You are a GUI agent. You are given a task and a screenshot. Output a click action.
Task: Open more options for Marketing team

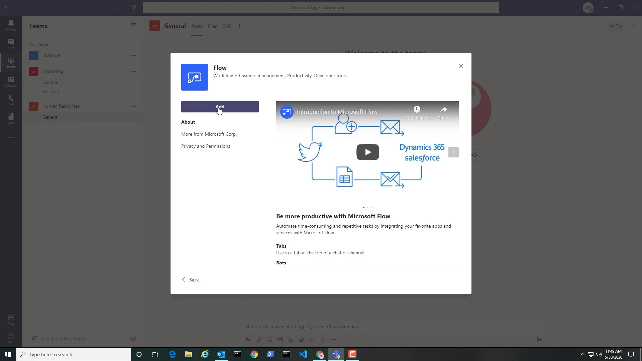click(133, 72)
